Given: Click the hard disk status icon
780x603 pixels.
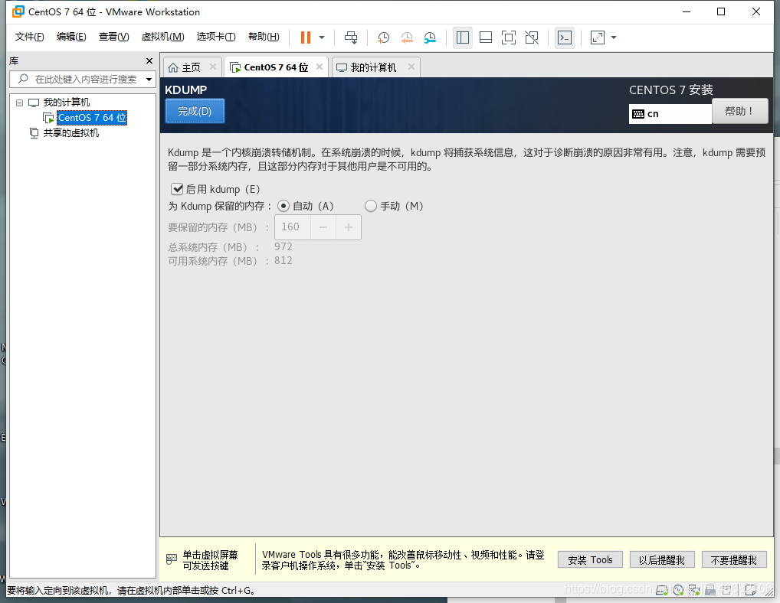Looking at the screenshot, I should point(661,590).
